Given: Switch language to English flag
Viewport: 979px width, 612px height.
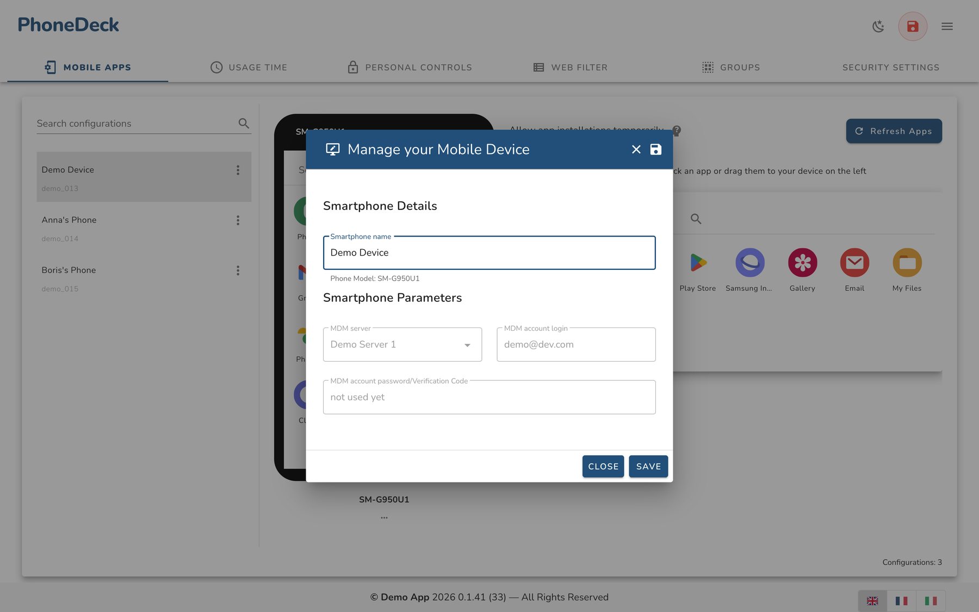Looking at the screenshot, I should click(x=872, y=601).
